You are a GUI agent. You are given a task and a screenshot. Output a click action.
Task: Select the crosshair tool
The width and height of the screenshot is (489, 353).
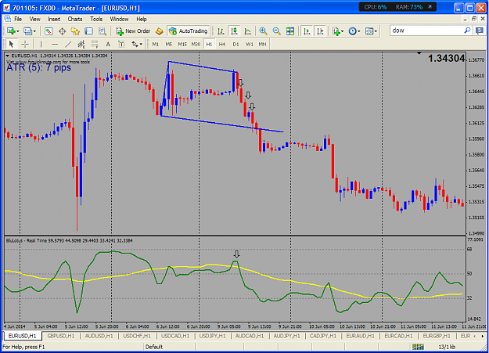point(25,44)
